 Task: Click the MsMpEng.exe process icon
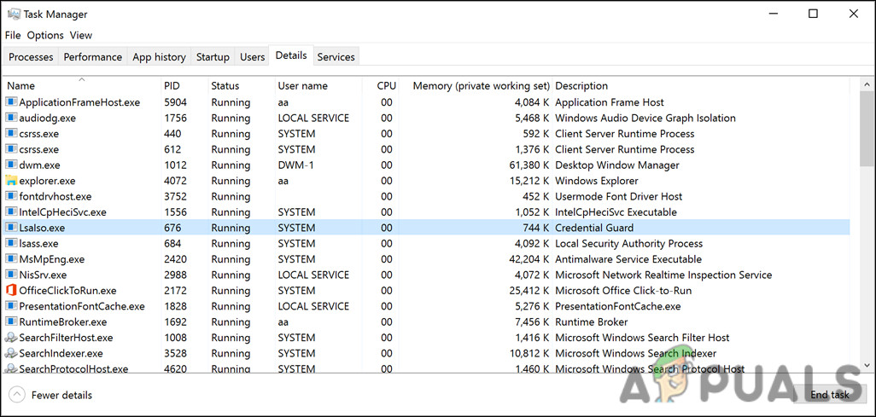11,259
